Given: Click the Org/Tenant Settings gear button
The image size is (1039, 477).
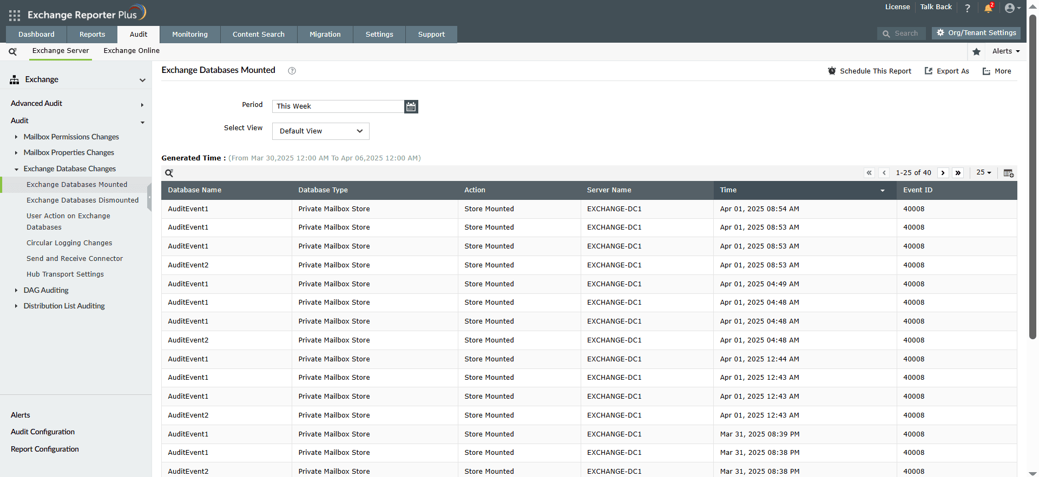Looking at the screenshot, I should tap(976, 33).
